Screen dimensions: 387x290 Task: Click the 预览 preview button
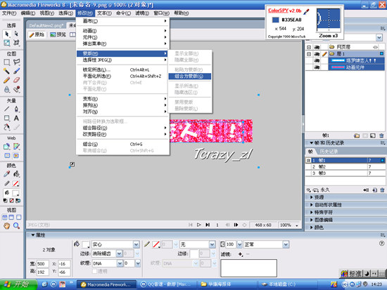(58, 34)
